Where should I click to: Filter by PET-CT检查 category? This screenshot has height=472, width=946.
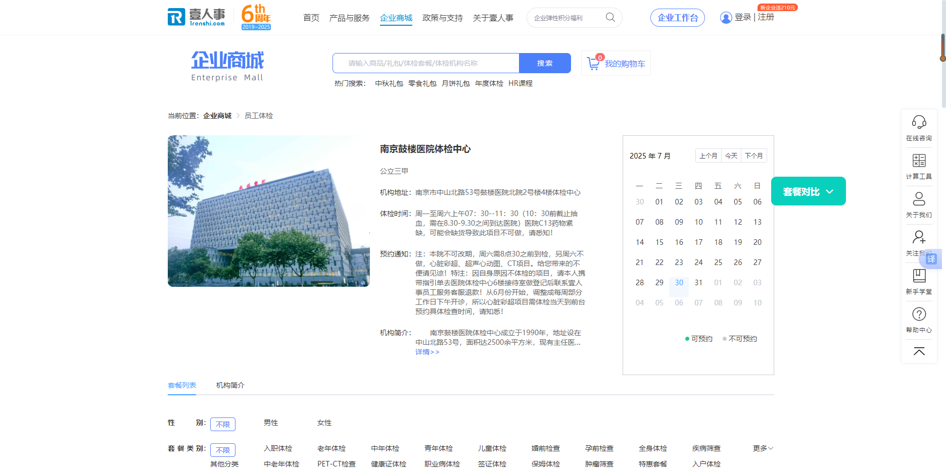pyautogui.click(x=337, y=464)
